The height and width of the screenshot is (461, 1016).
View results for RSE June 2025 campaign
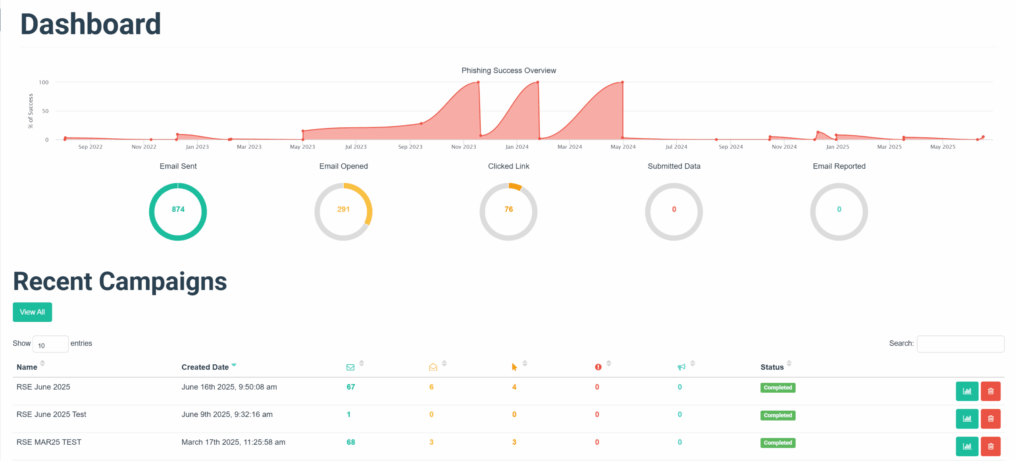966,391
